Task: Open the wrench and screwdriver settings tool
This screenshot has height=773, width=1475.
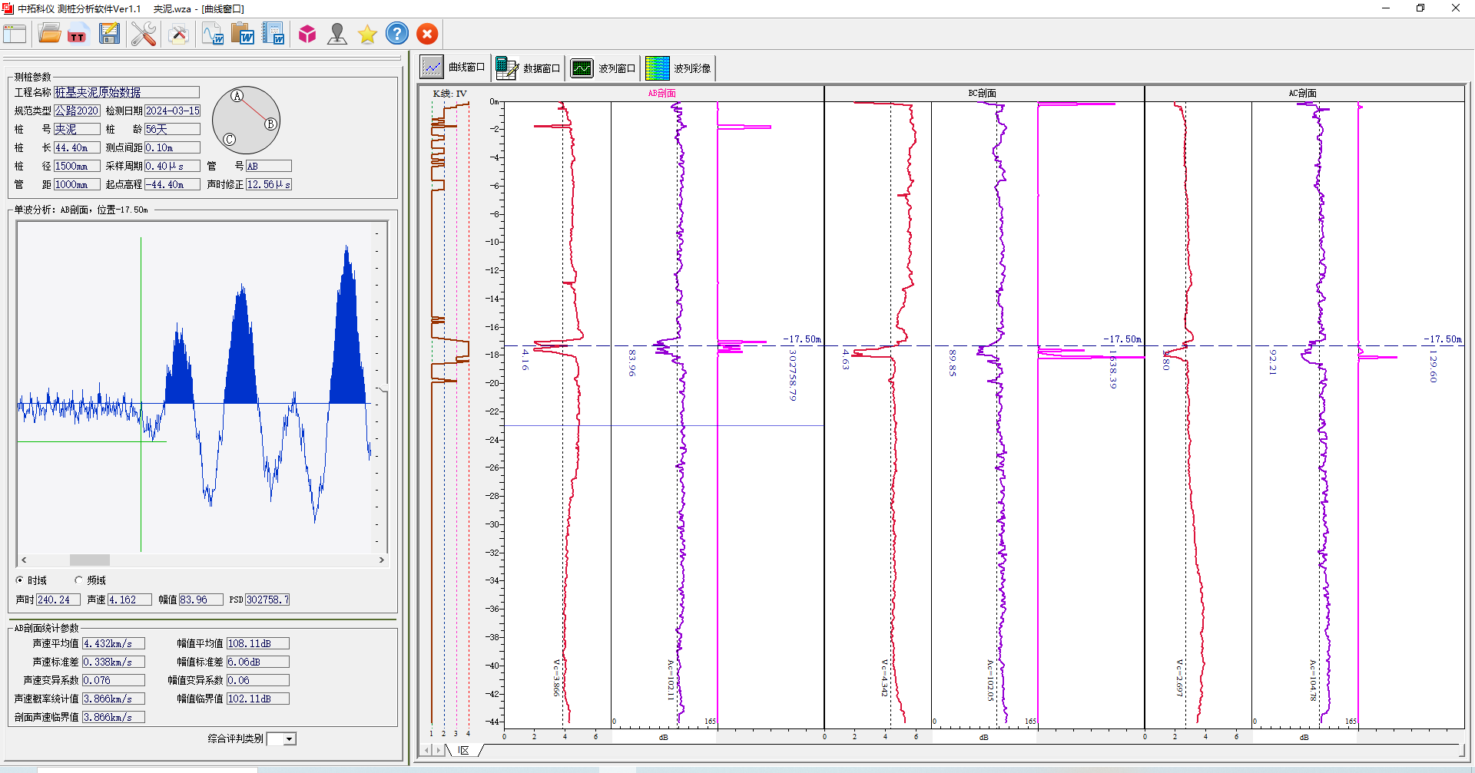Action: click(x=143, y=34)
